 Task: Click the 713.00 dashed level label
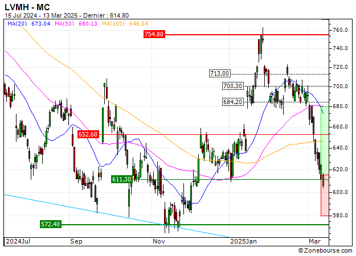click(219, 73)
